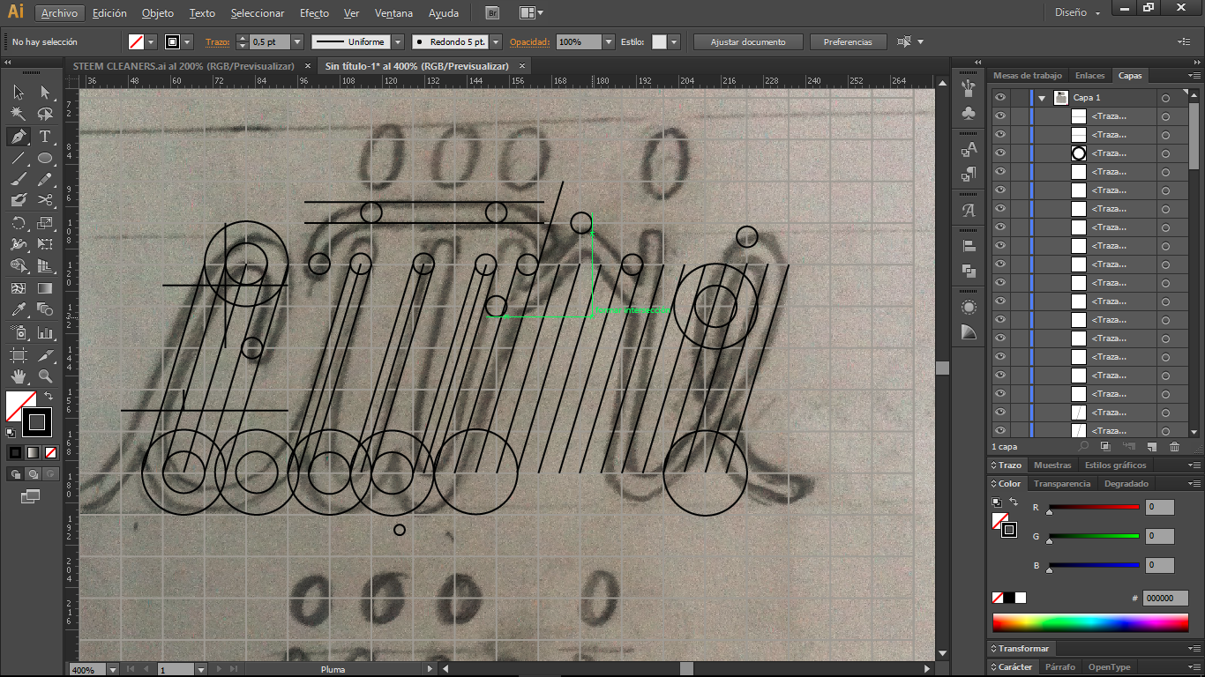1205x677 pixels.
Task: Select the Zoom magnifier tool
Action: click(x=45, y=376)
